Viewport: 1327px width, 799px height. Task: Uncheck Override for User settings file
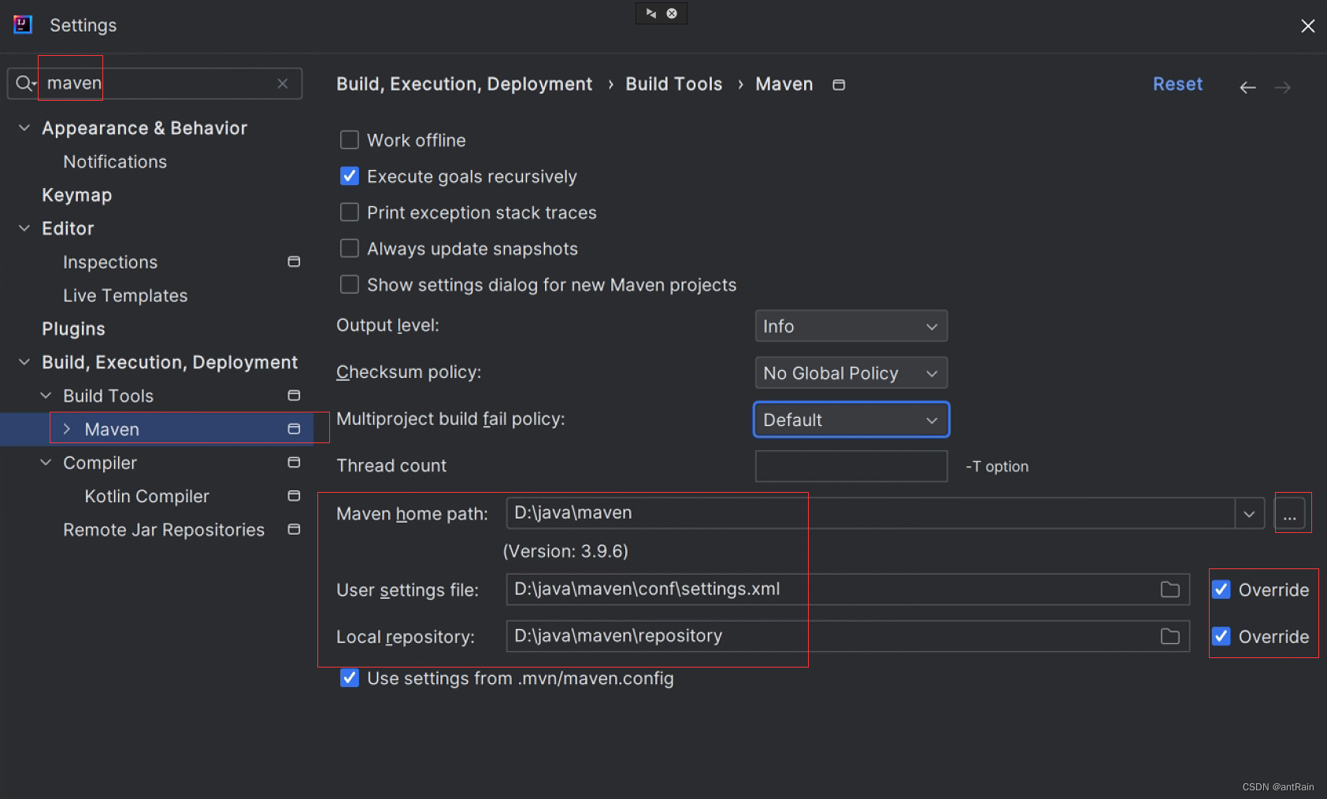(x=1221, y=590)
